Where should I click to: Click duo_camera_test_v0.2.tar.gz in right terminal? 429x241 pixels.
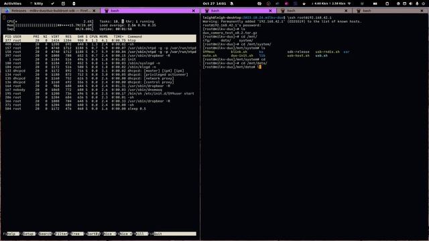tap(230, 33)
